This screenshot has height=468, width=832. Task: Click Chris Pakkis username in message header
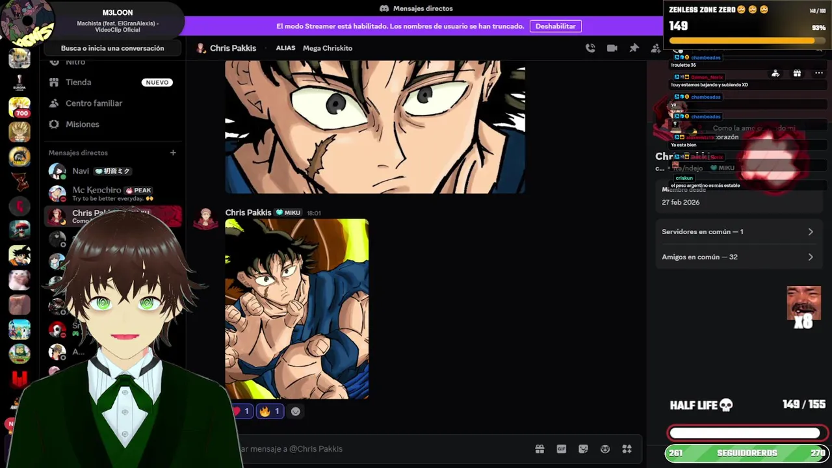[x=248, y=213]
